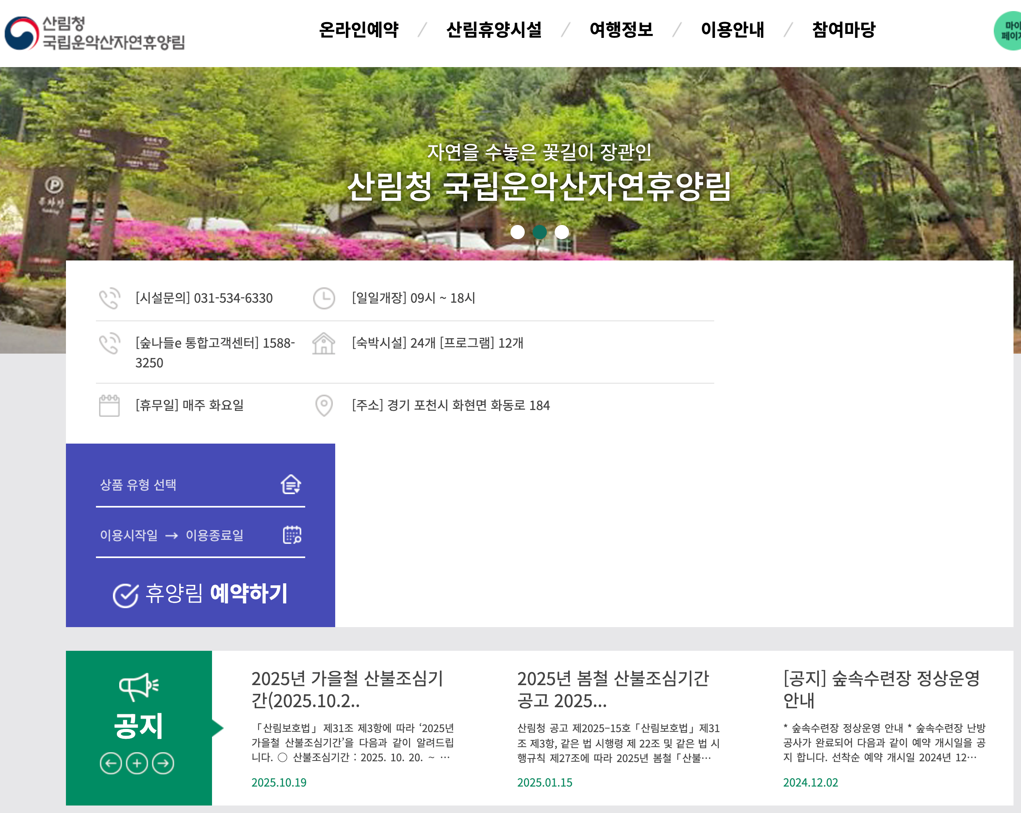
Task: Click the next arrow in the notice carousel
Action: (163, 763)
